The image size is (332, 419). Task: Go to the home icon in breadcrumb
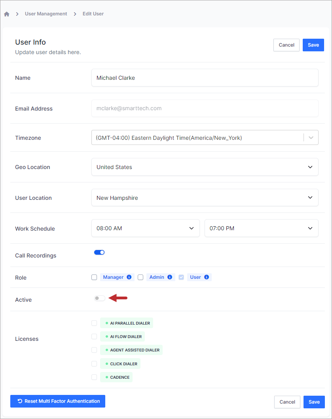point(7,14)
